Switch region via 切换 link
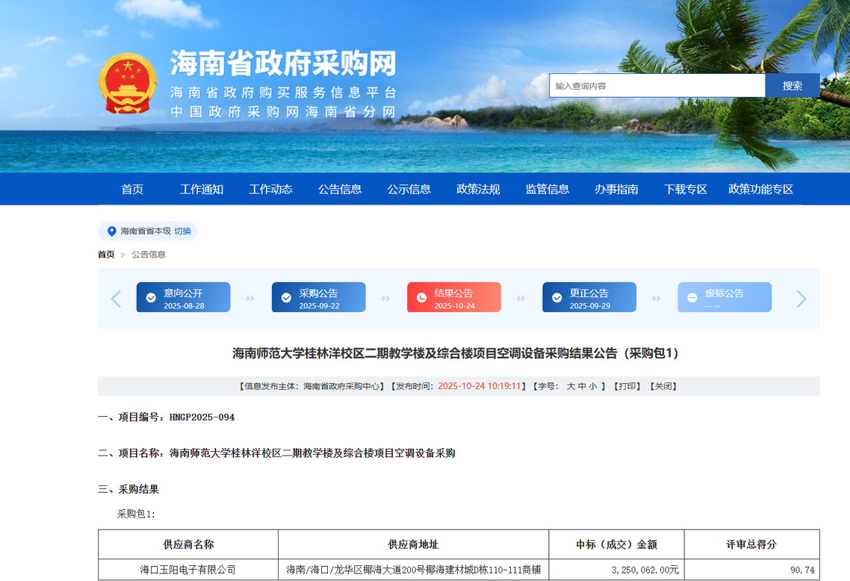Image resolution: width=850 pixels, height=581 pixels. 183,232
